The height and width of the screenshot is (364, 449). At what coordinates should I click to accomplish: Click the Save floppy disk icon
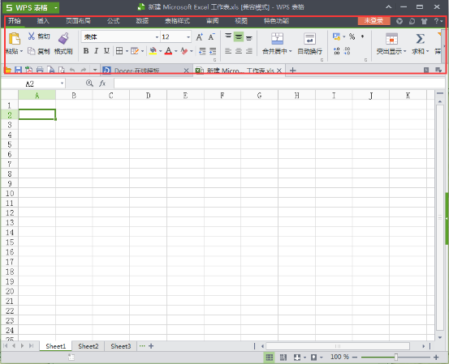click(x=18, y=70)
